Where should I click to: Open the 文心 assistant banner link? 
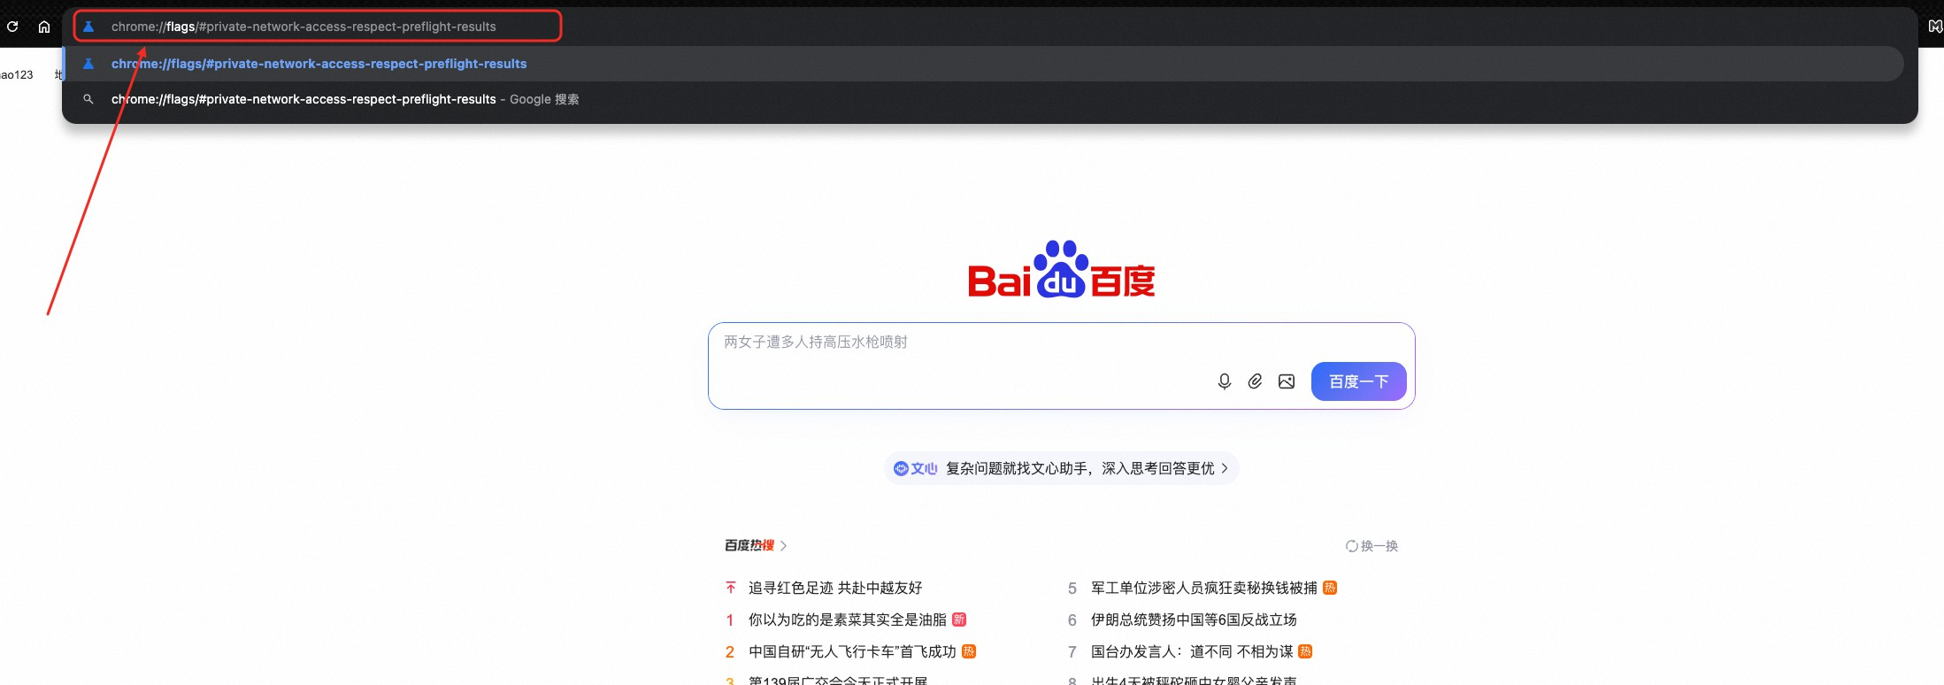point(1061,468)
